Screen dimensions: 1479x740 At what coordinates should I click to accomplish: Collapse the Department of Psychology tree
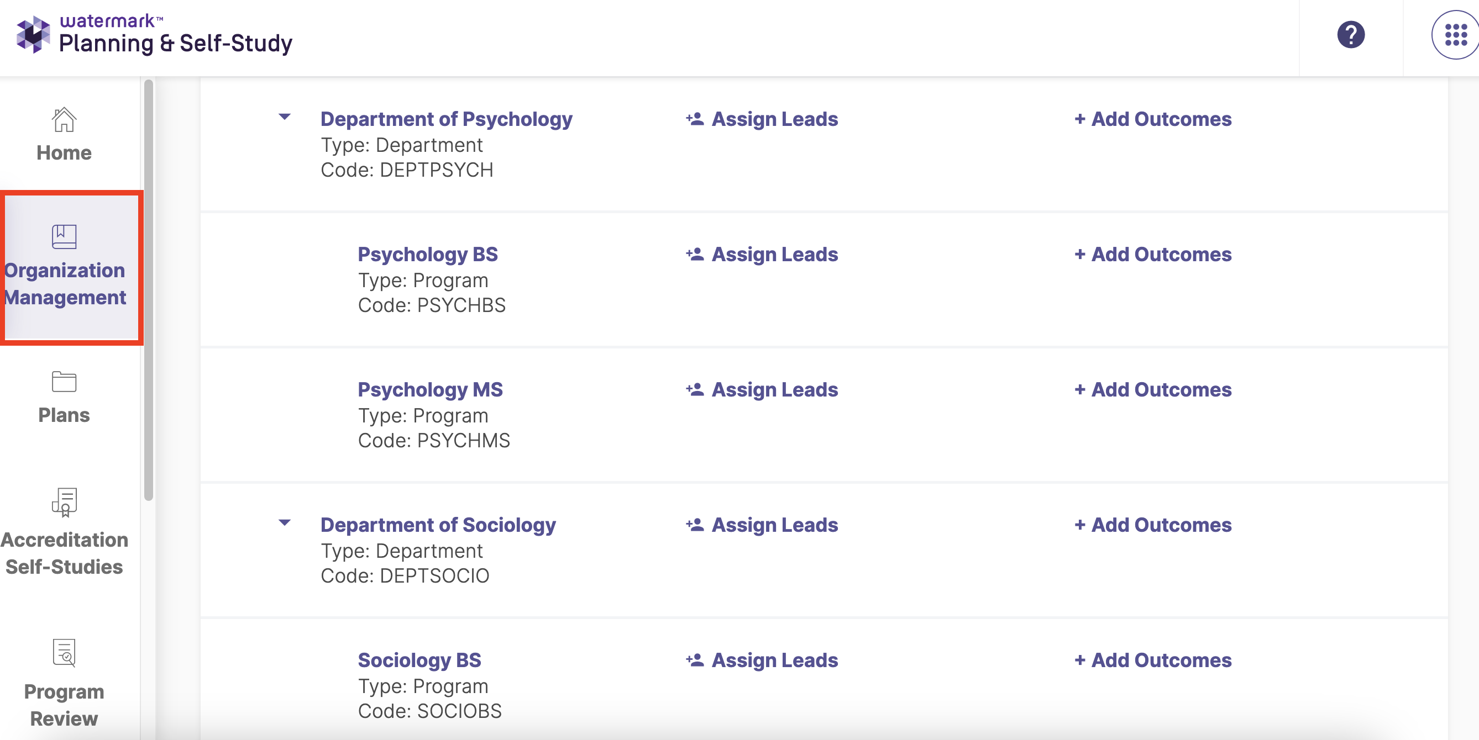pos(284,117)
